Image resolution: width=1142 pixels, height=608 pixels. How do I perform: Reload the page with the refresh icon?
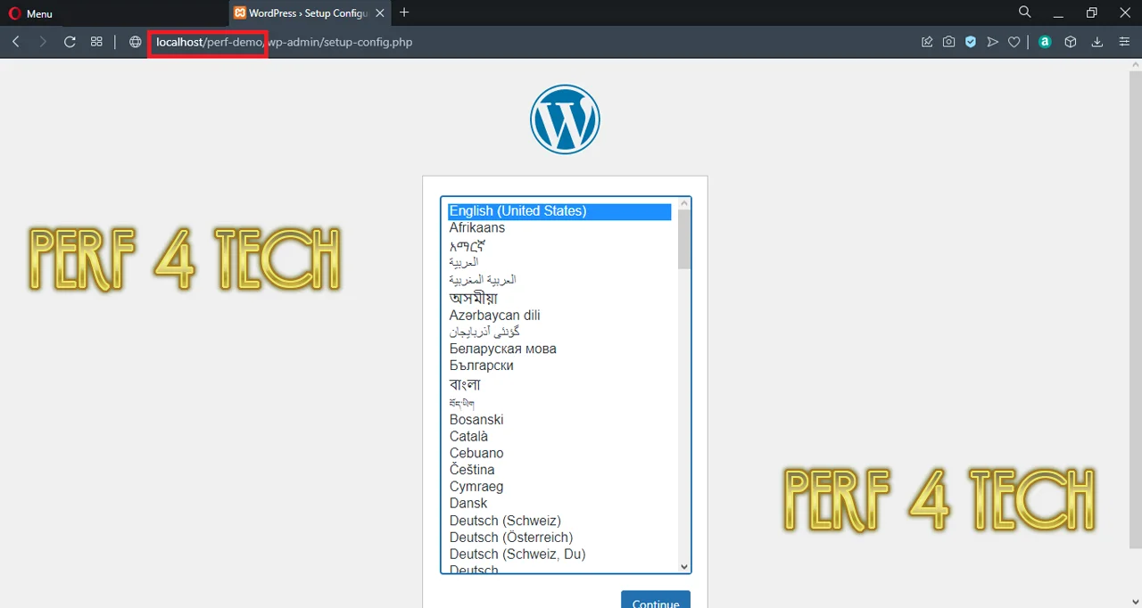click(70, 42)
